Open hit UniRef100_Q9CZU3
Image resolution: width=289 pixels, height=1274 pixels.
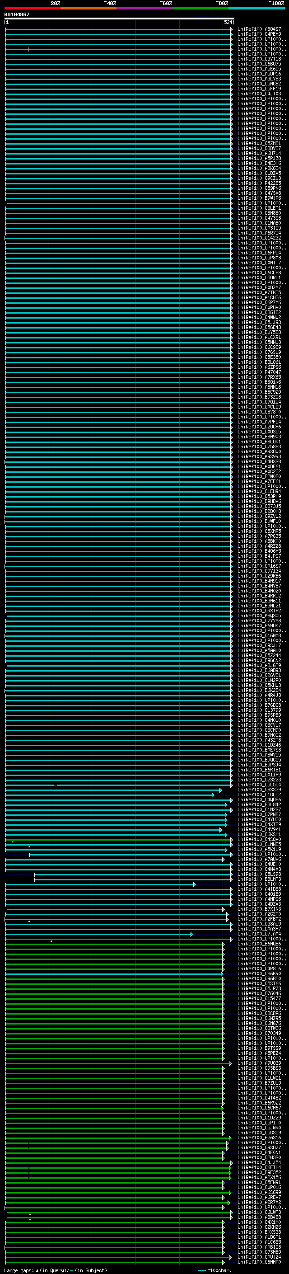(259, 178)
